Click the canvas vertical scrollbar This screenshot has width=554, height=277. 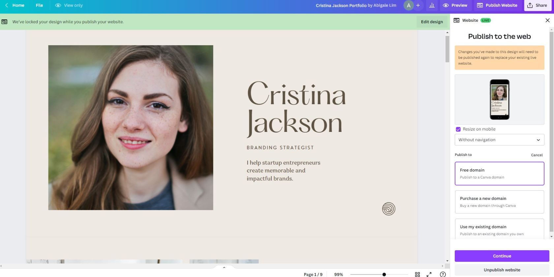[x=447, y=49]
